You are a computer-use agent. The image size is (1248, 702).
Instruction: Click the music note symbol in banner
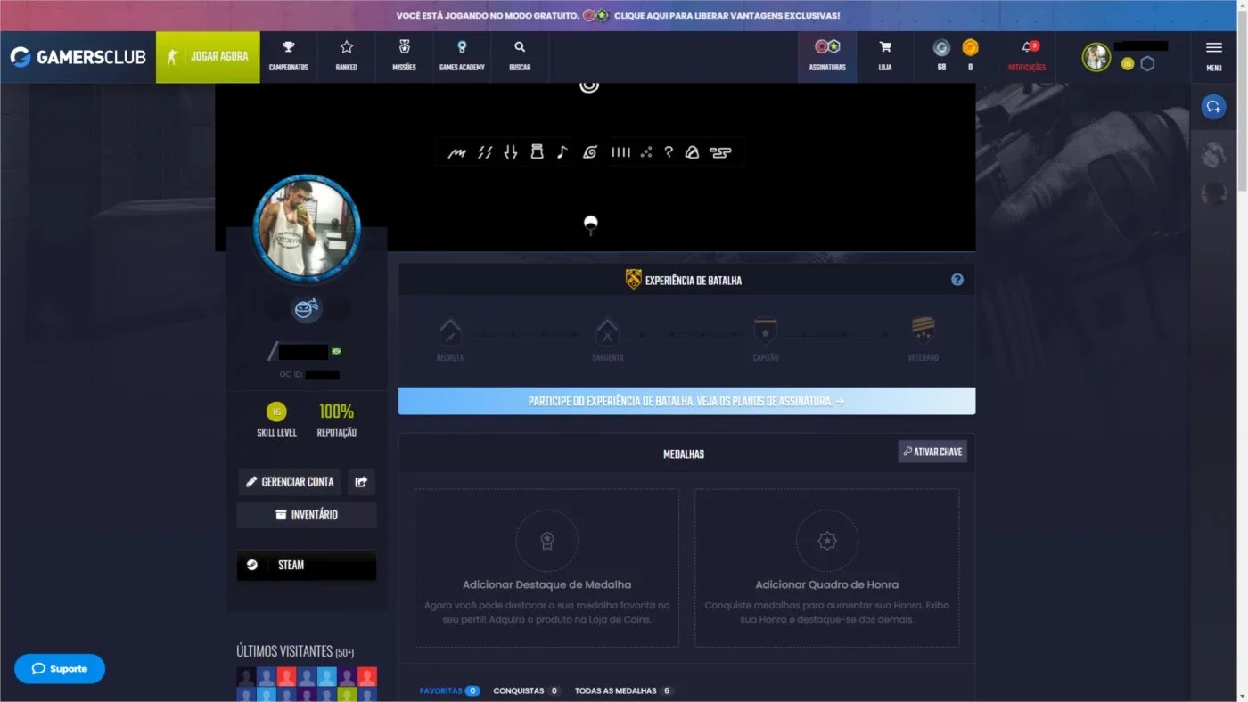click(562, 152)
